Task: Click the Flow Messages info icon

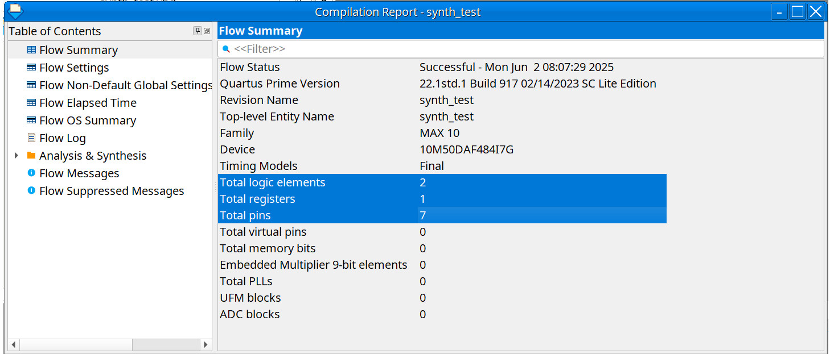Action: [31, 173]
